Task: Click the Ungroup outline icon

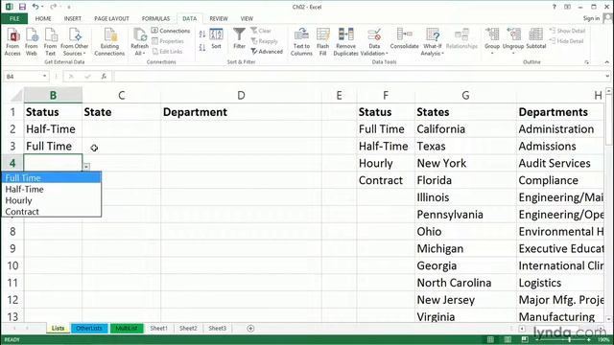Action: click(x=513, y=40)
